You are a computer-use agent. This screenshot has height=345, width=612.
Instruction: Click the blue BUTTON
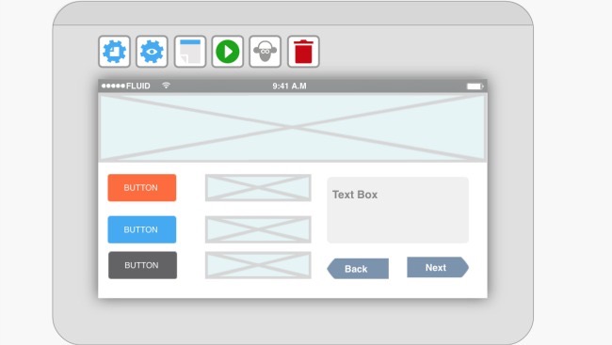point(142,229)
